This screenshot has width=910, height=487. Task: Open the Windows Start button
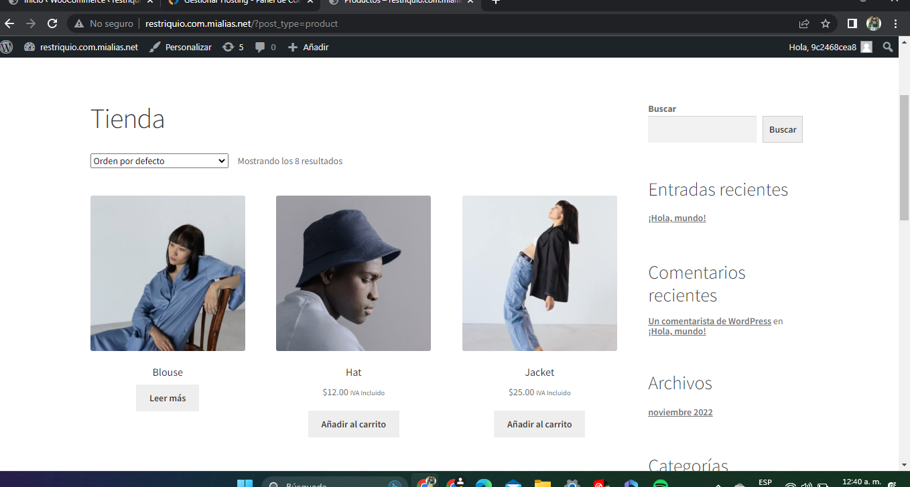[245, 483]
